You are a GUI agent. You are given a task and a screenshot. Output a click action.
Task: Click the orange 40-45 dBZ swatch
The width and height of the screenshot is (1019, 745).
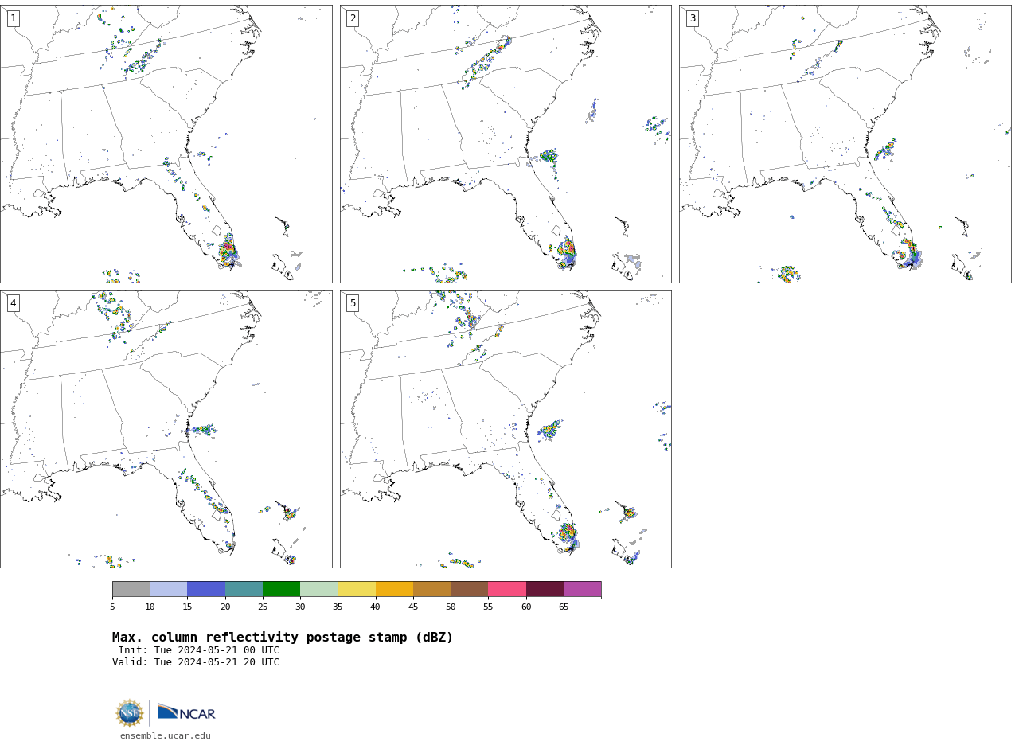pyautogui.click(x=394, y=589)
